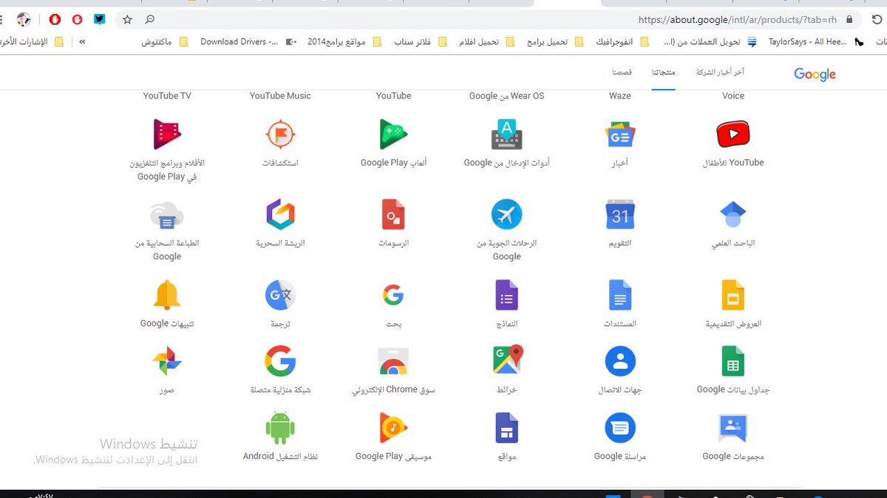Open the Google Sites icon
The image size is (887, 498).
pos(507,428)
